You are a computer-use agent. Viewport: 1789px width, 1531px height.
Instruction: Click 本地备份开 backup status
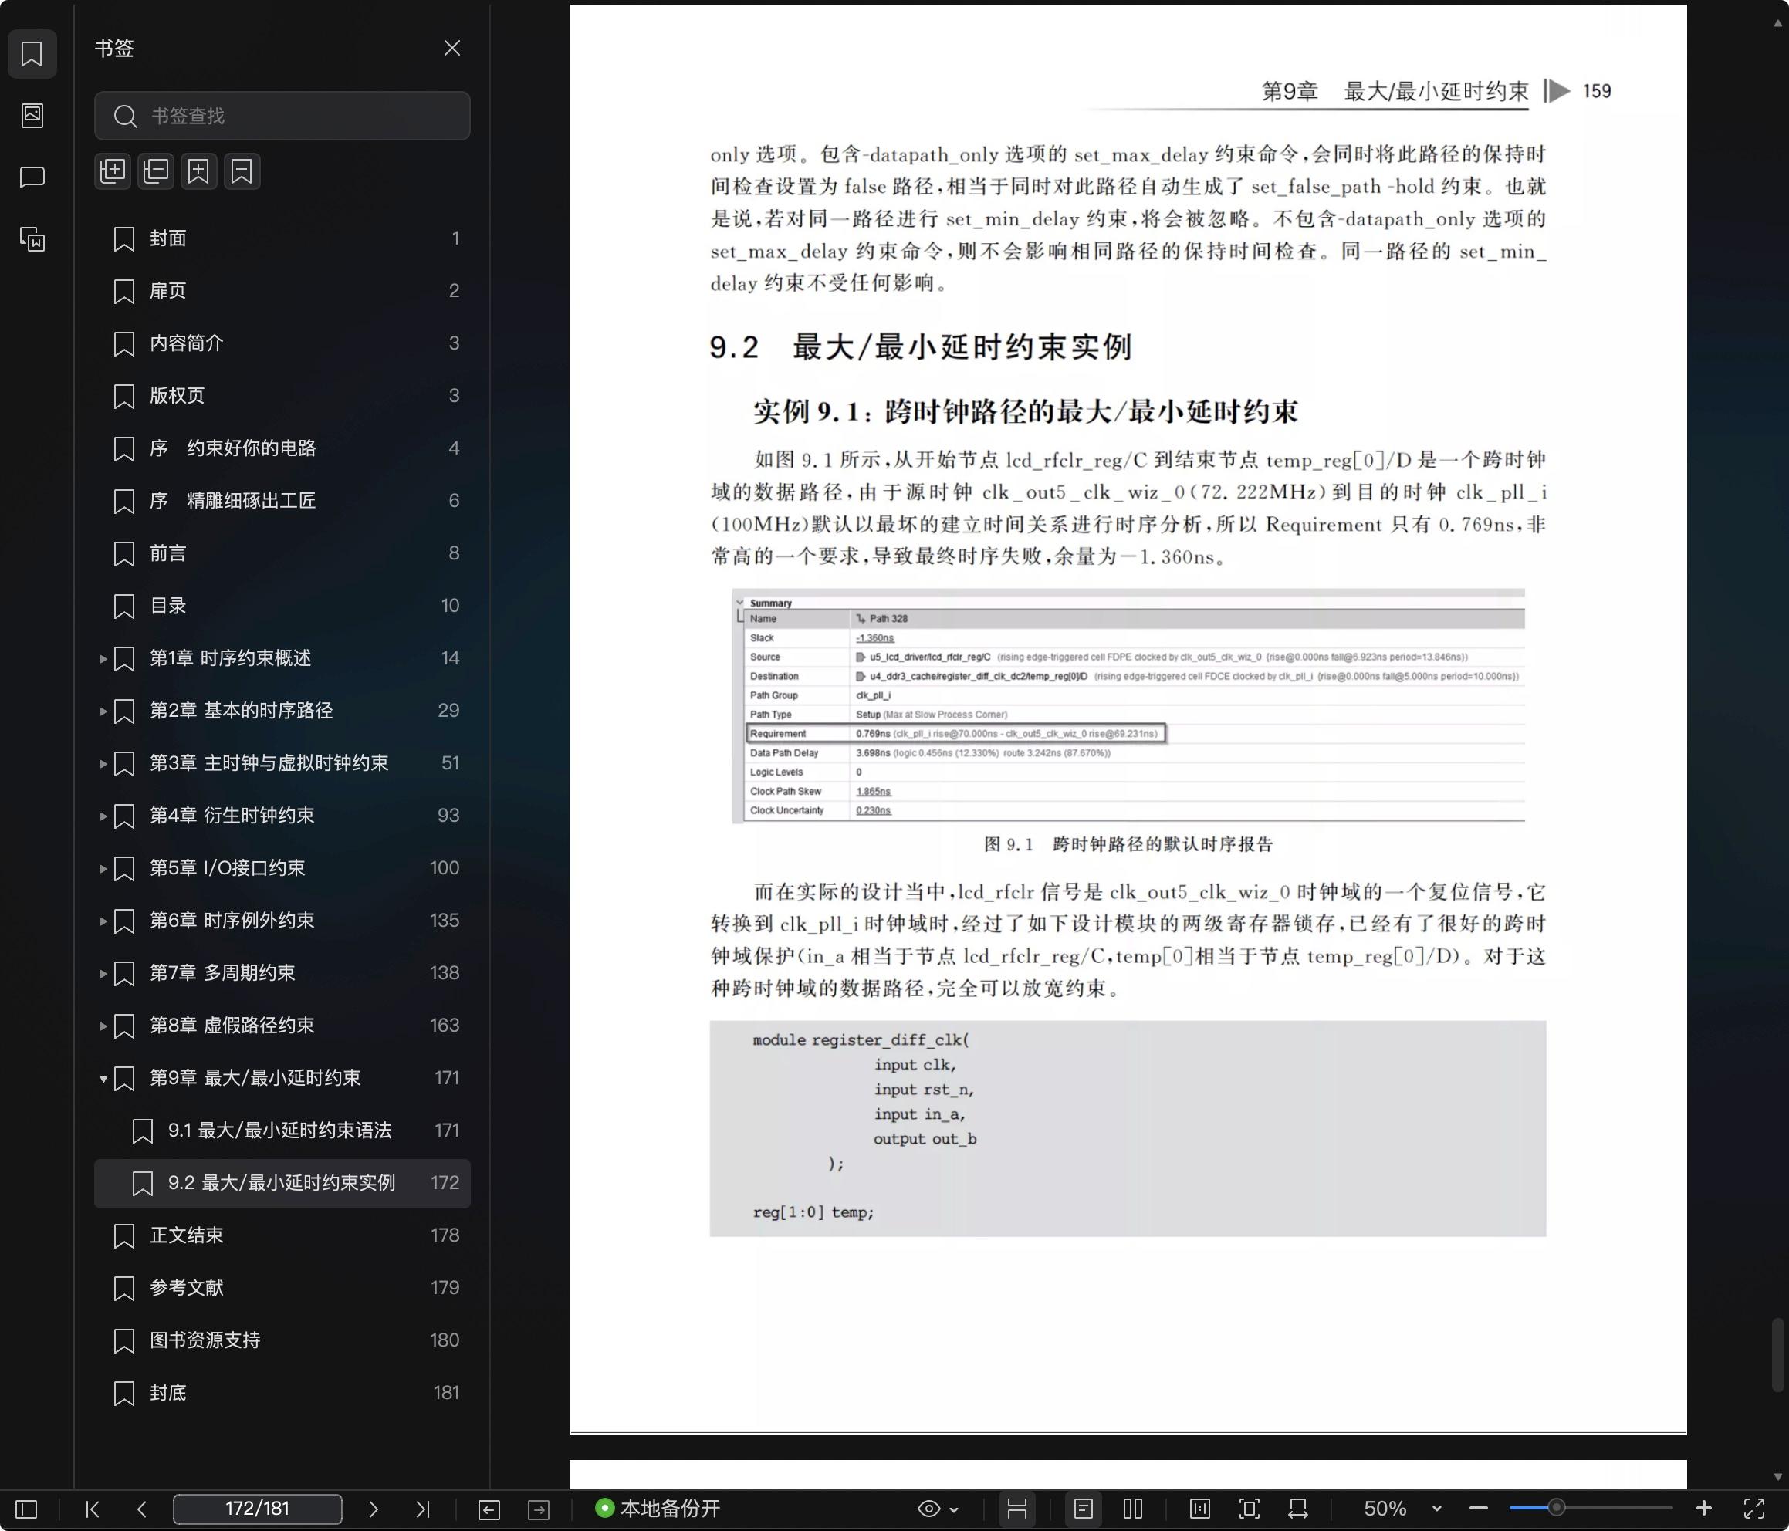coord(658,1509)
